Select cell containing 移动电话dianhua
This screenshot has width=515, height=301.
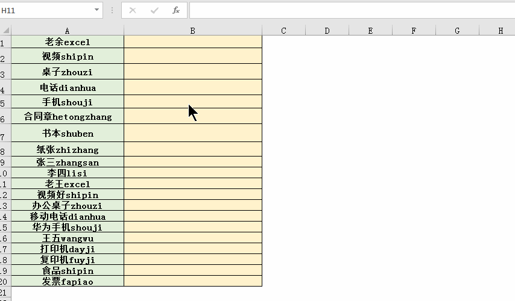coord(68,216)
